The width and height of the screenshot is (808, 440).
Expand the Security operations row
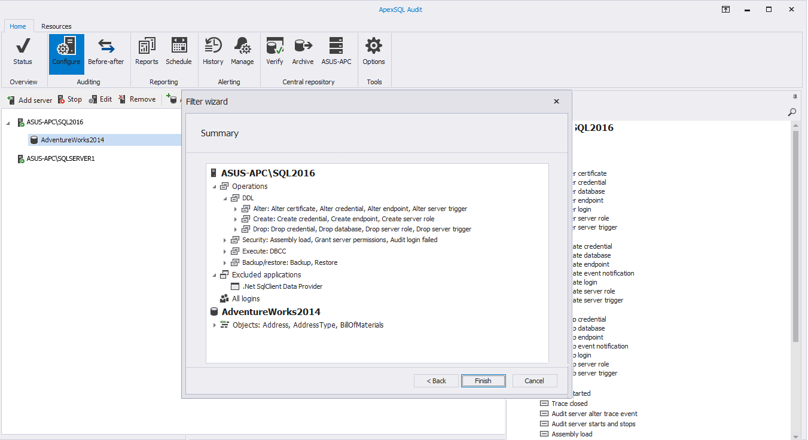point(225,240)
